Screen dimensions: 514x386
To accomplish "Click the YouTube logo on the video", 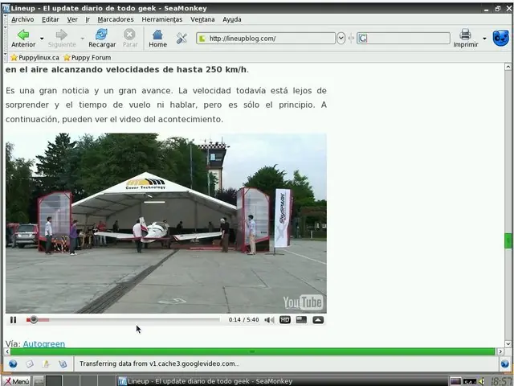I will click(x=303, y=302).
